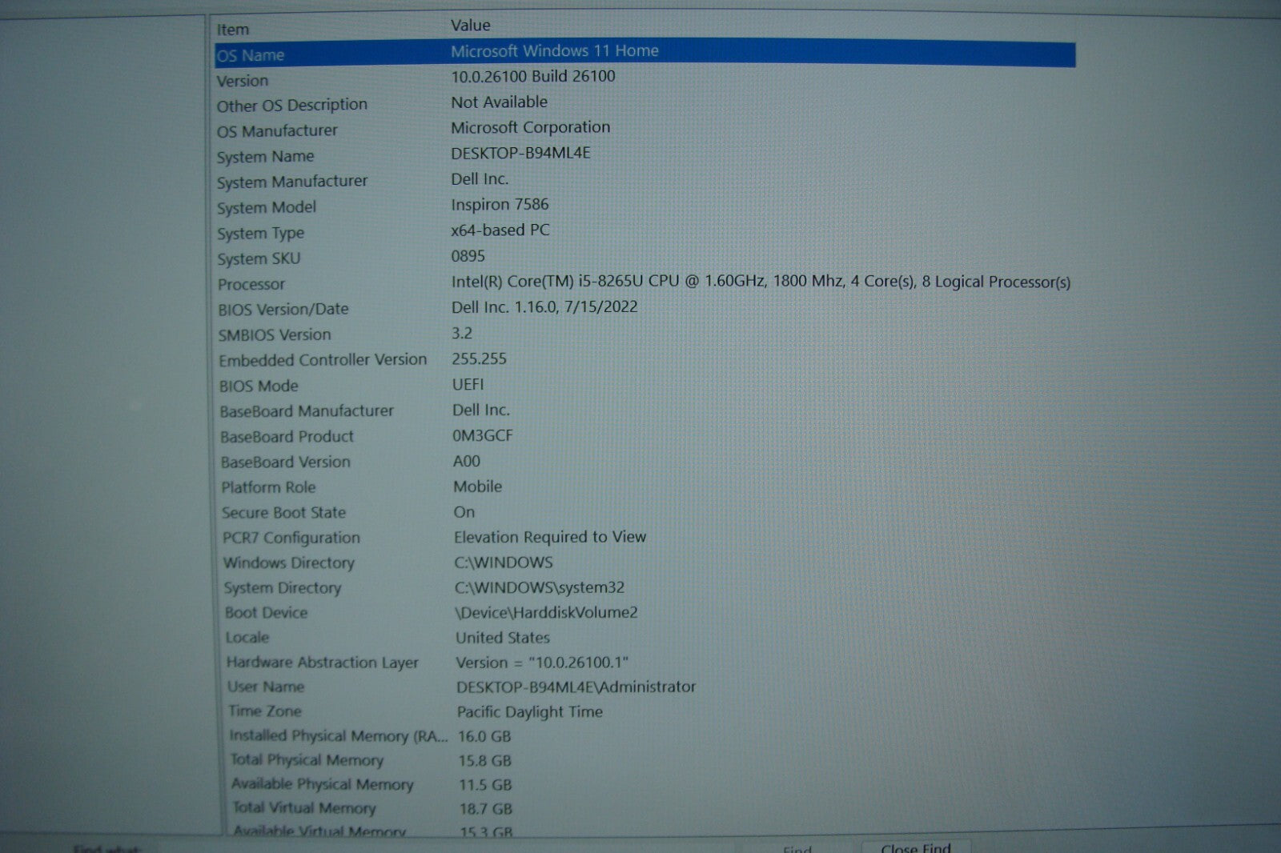Click the Close Find button
1281x853 pixels.
pyautogui.click(x=915, y=847)
